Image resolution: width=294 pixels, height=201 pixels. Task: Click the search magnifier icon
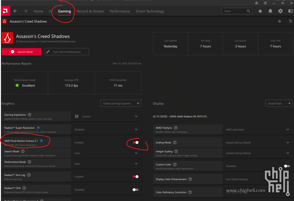pos(248,11)
